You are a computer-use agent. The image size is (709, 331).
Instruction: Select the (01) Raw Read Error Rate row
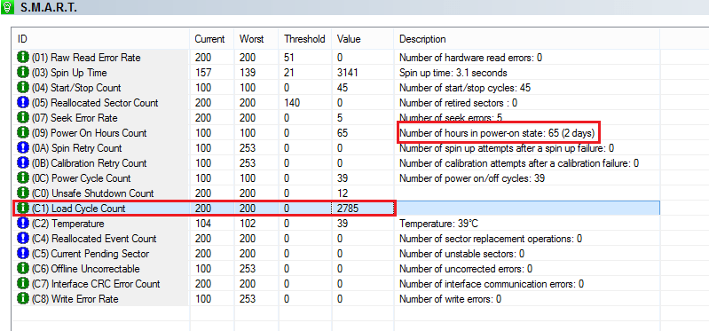(x=336, y=58)
